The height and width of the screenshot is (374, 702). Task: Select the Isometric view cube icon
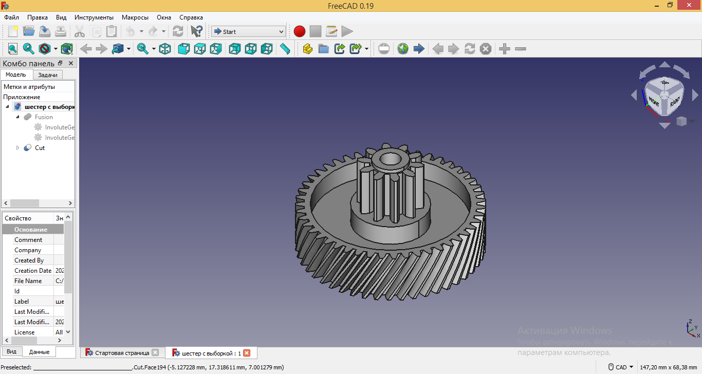coord(165,49)
